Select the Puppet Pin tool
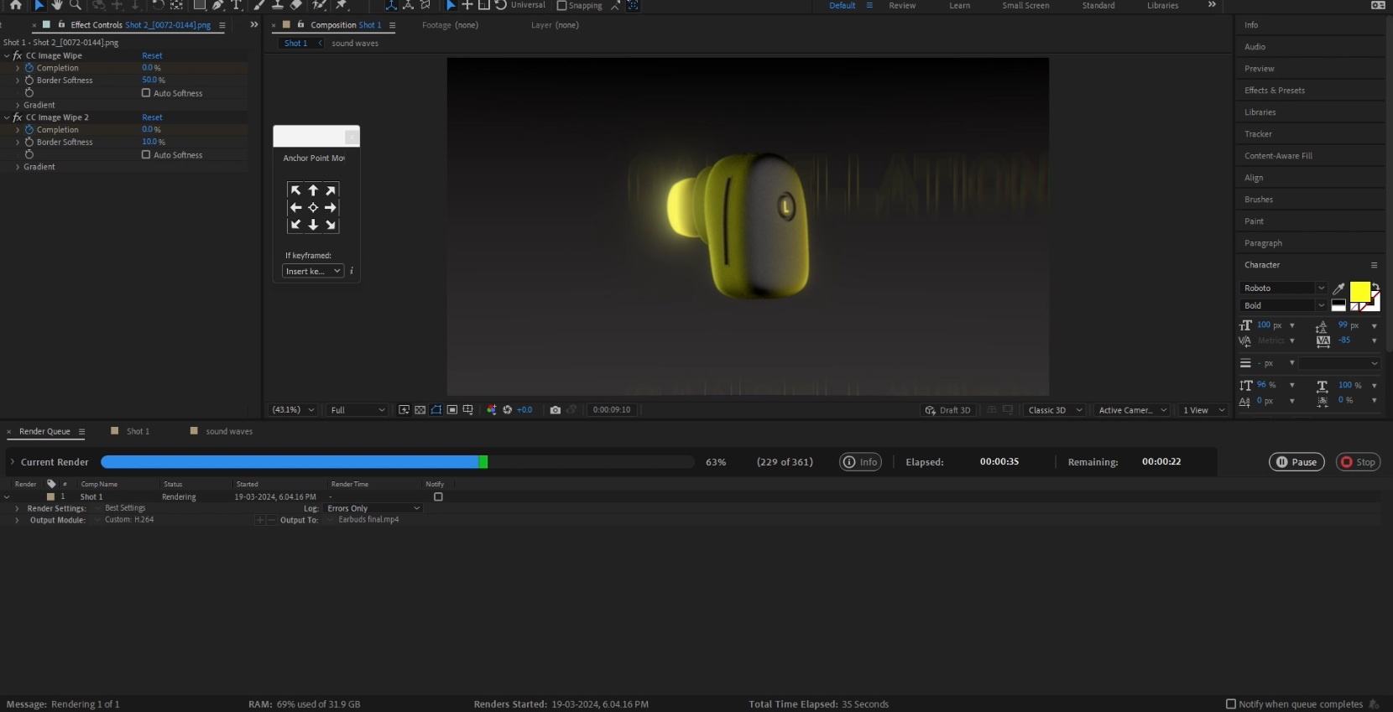This screenshot has height=712, width=1393. click(342, 5)
